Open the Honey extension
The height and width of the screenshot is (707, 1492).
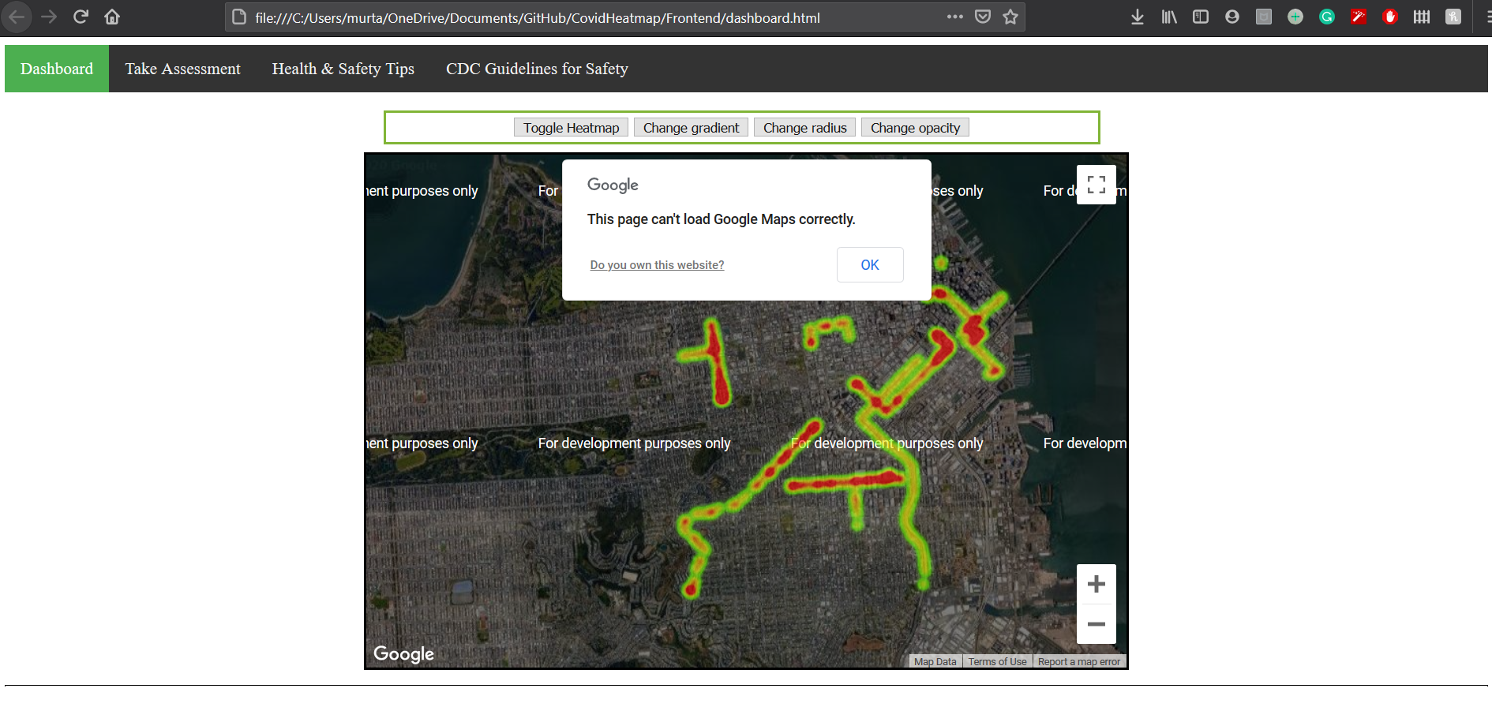[1453, 17]
